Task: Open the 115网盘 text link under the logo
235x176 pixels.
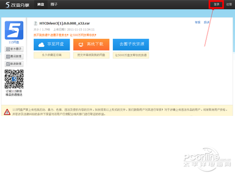Action: [x=14, y=42]
